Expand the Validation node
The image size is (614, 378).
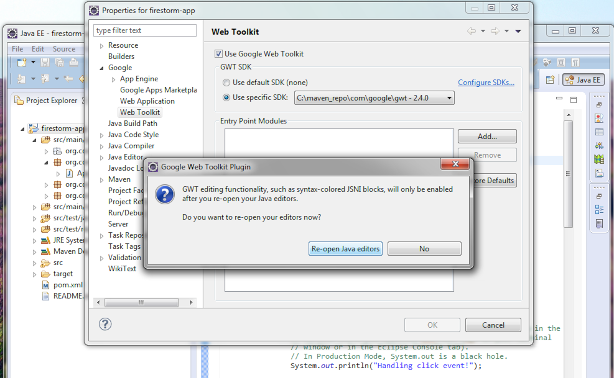pyautogui.click(x=101, y=258)
